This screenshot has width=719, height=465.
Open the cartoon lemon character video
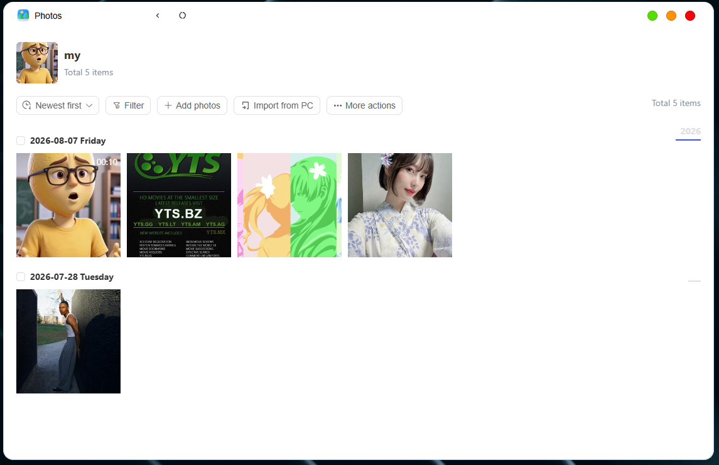[68, 205]
